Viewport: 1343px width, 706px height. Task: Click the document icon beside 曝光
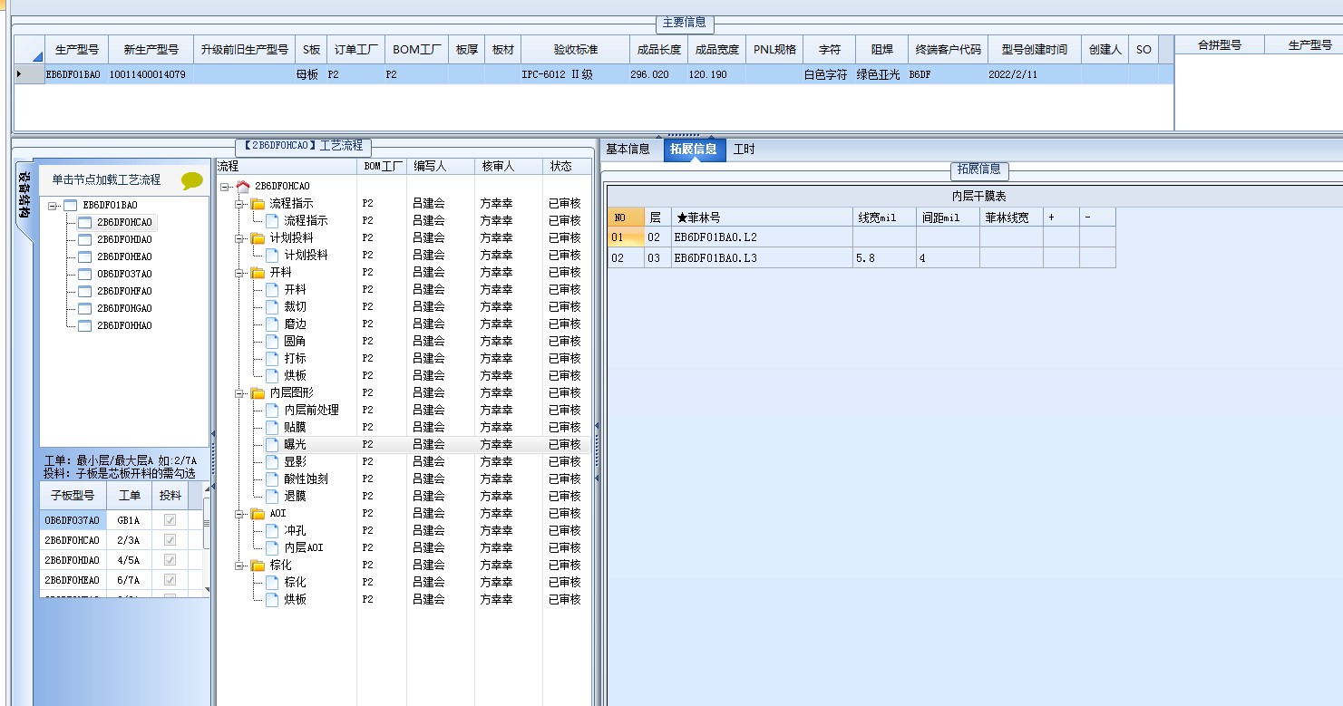coord(272,444)
